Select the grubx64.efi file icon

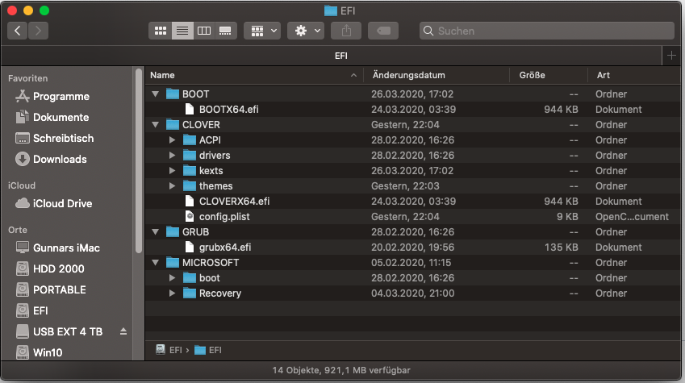click(189, 248)
